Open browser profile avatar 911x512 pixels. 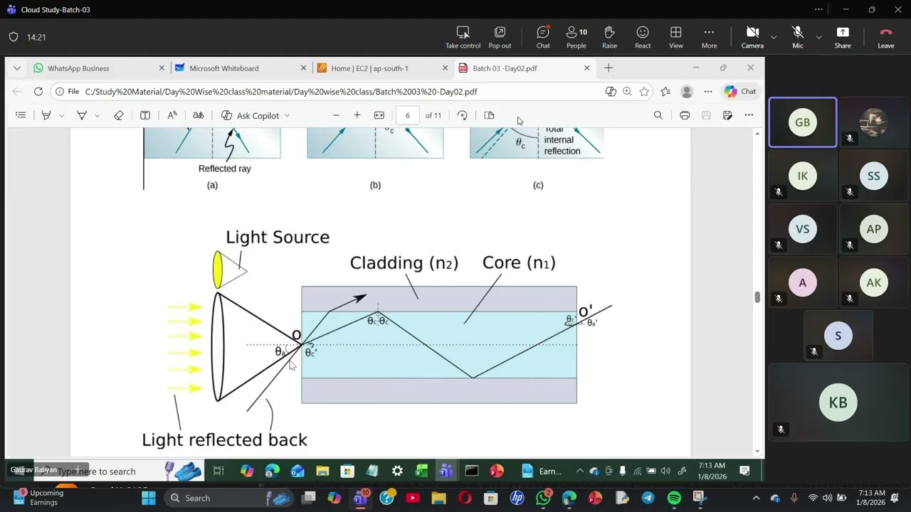click(x=687, y=92)
